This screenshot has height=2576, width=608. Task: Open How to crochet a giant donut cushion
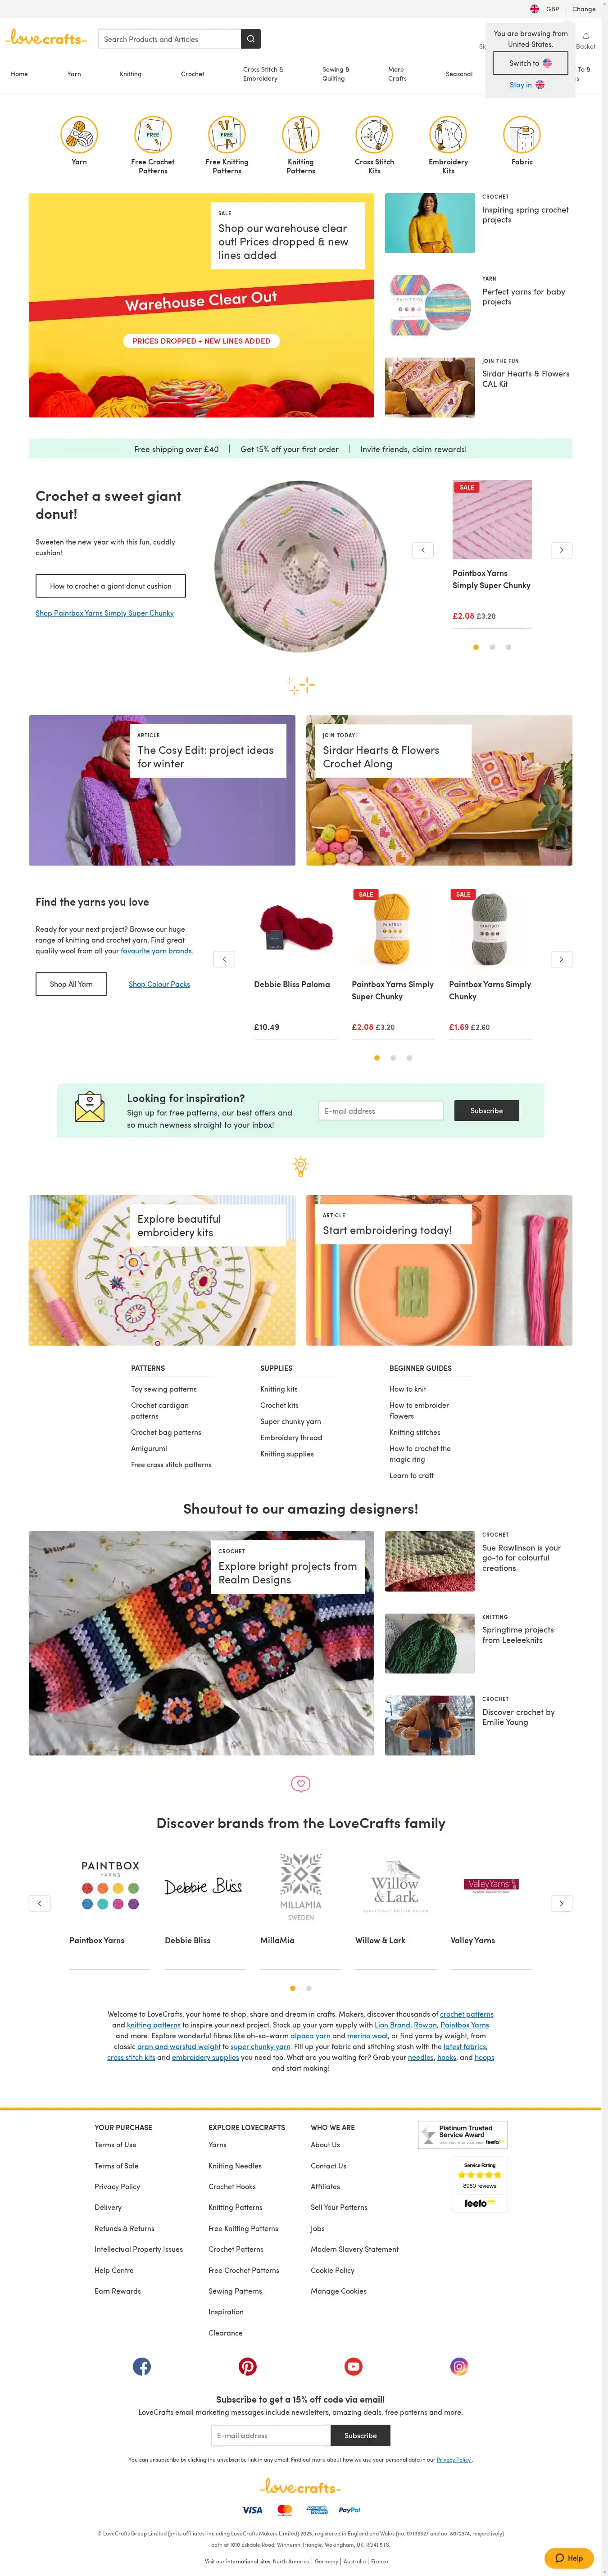point(111,586)
